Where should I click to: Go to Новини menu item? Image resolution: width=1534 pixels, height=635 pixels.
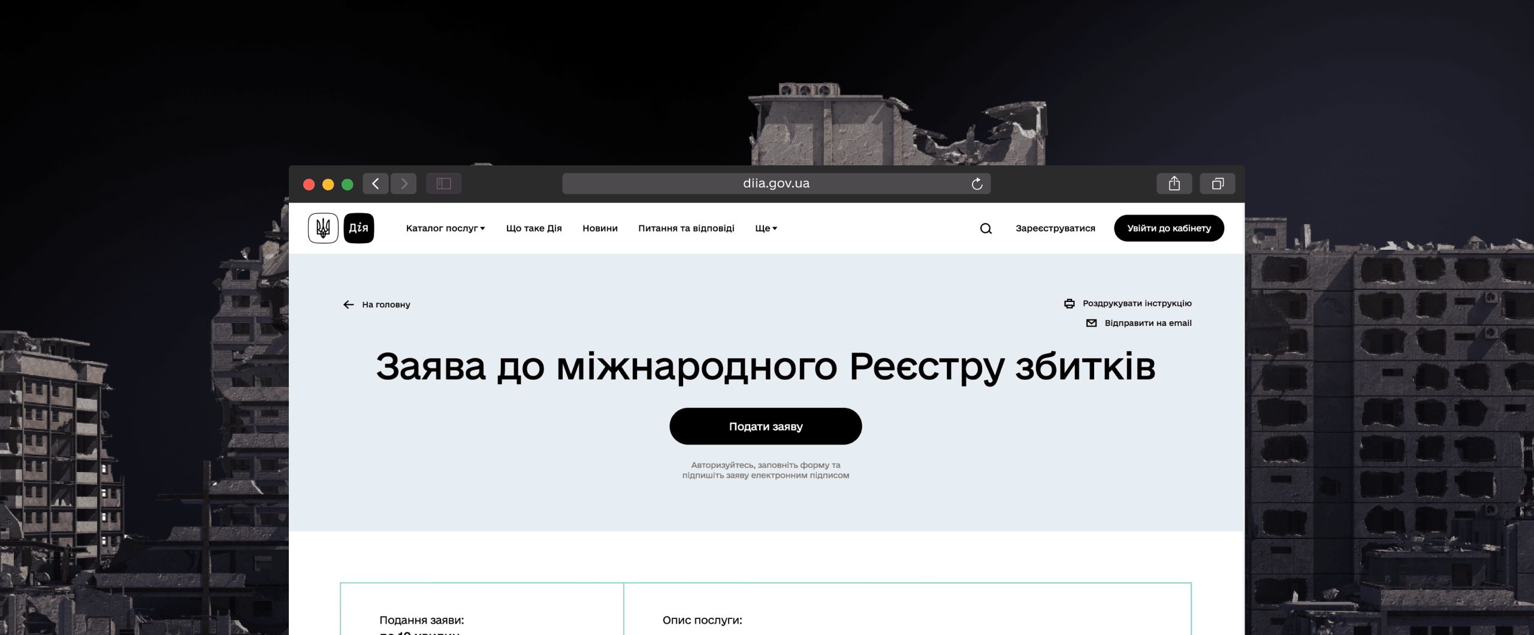[x=600, y=228]
